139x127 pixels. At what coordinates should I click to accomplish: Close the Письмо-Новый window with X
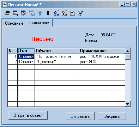(x=134, y=5)
